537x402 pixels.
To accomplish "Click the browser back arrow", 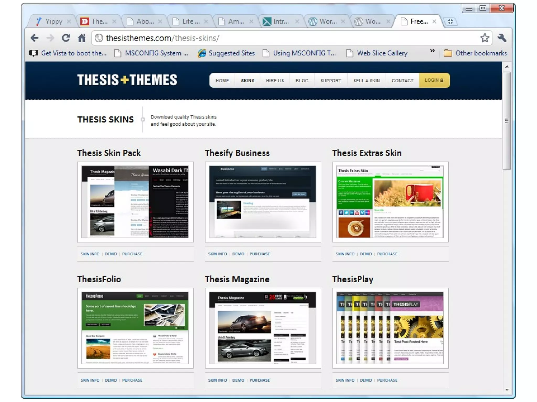I will [x=35, y=38].
